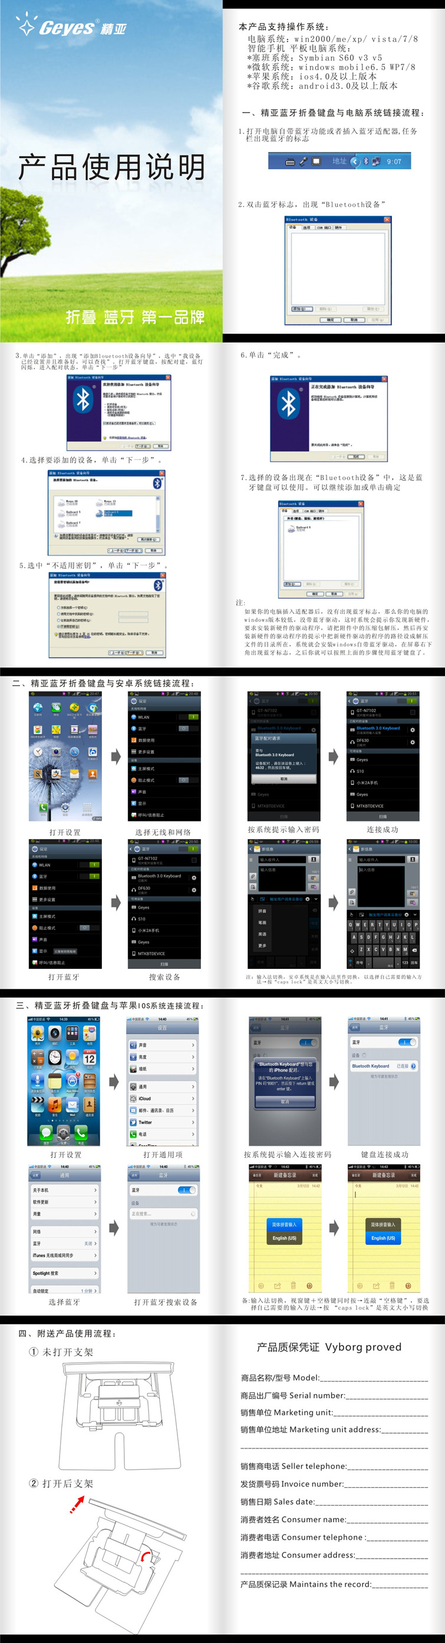Click the 9:07 clock in the taskbar
The height and width of the screenshot is (1643, 445).
point(394,162)
